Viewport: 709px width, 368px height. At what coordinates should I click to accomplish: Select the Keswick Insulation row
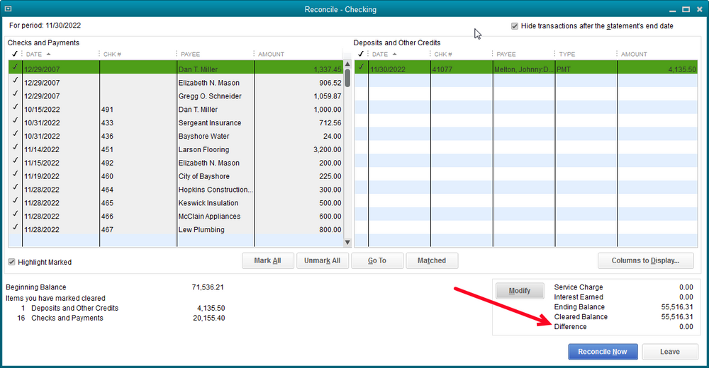(176, 202)
